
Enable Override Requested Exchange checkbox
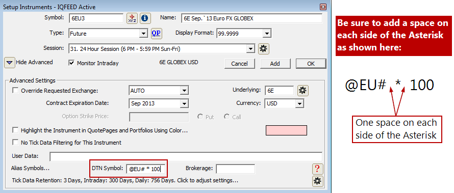(x=15, y=91)
